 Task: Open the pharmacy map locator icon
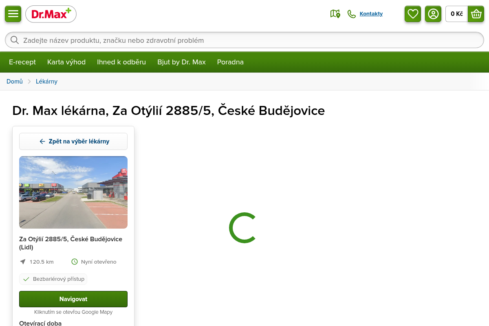tap(335, 14)
